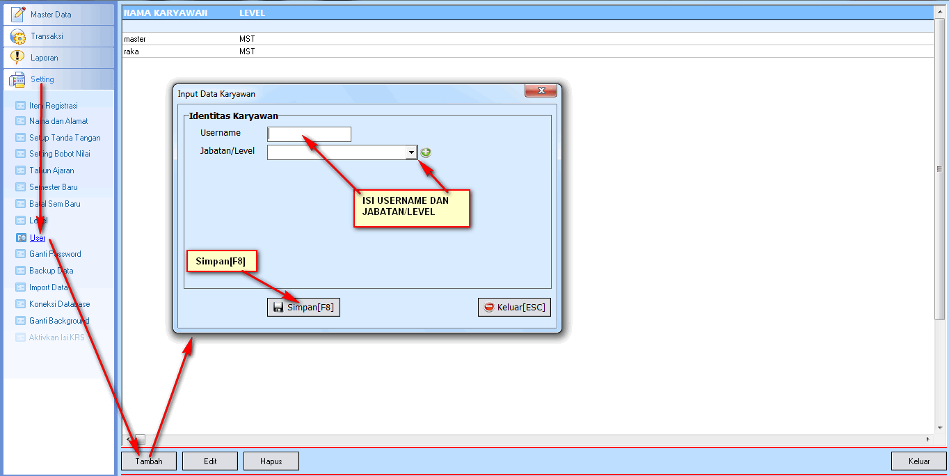Click the icon beside User
Screen dimensions: 949x476
point(21,238)
